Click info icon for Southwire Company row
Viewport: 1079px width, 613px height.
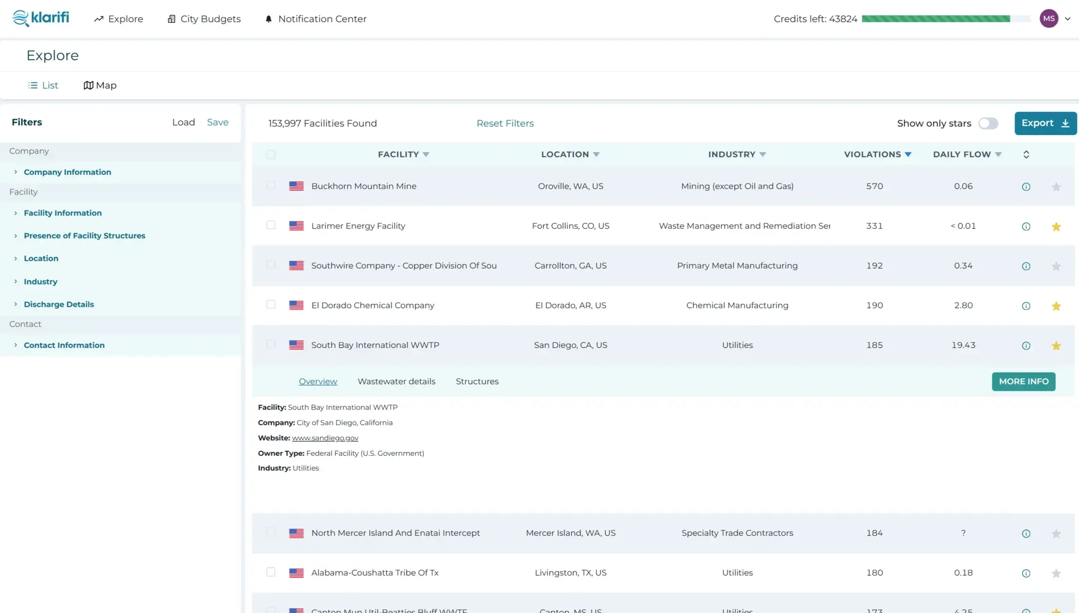click(1026, 266)
